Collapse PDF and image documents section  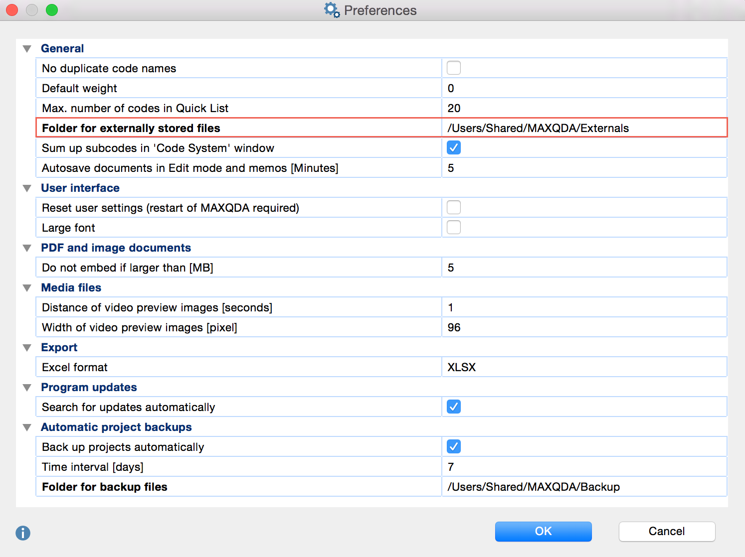[x=27, y=248]
